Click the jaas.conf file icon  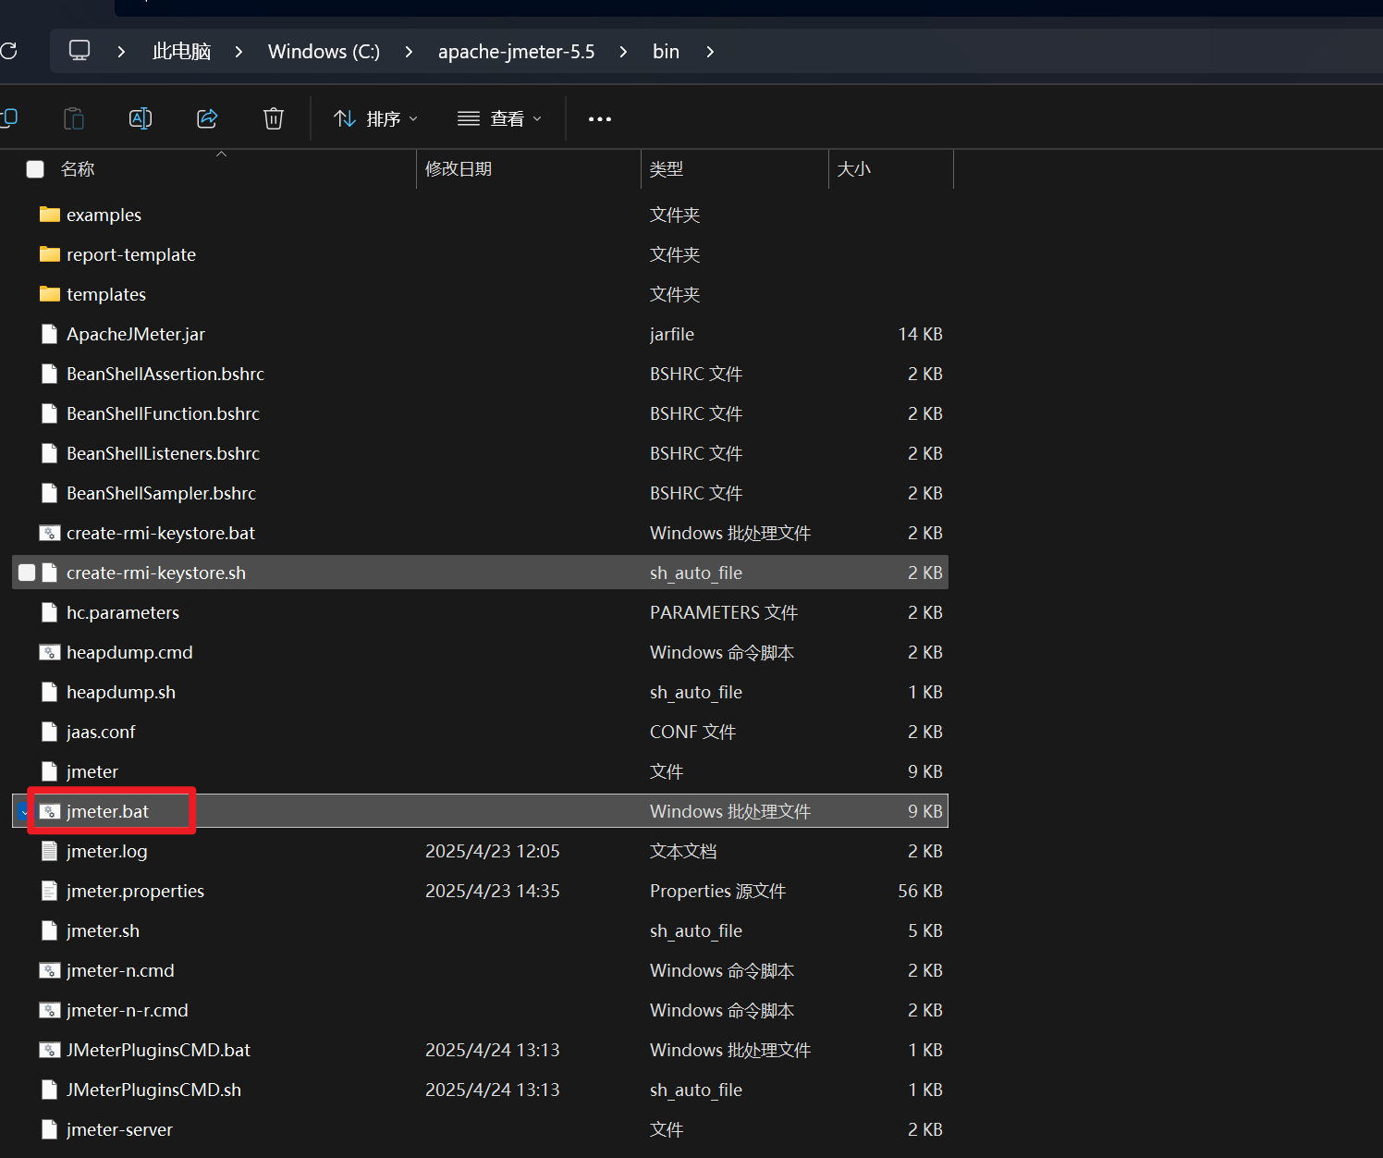[50, 732]
